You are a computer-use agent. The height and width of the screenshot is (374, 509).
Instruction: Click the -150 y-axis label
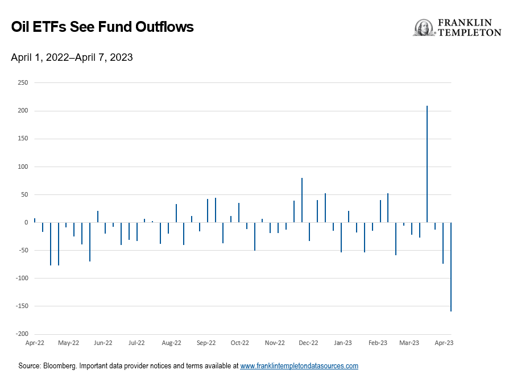22,306
